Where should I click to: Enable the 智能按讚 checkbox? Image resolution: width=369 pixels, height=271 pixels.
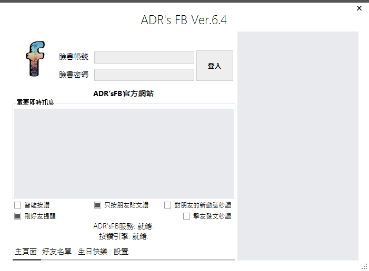(x=18, y=205)
